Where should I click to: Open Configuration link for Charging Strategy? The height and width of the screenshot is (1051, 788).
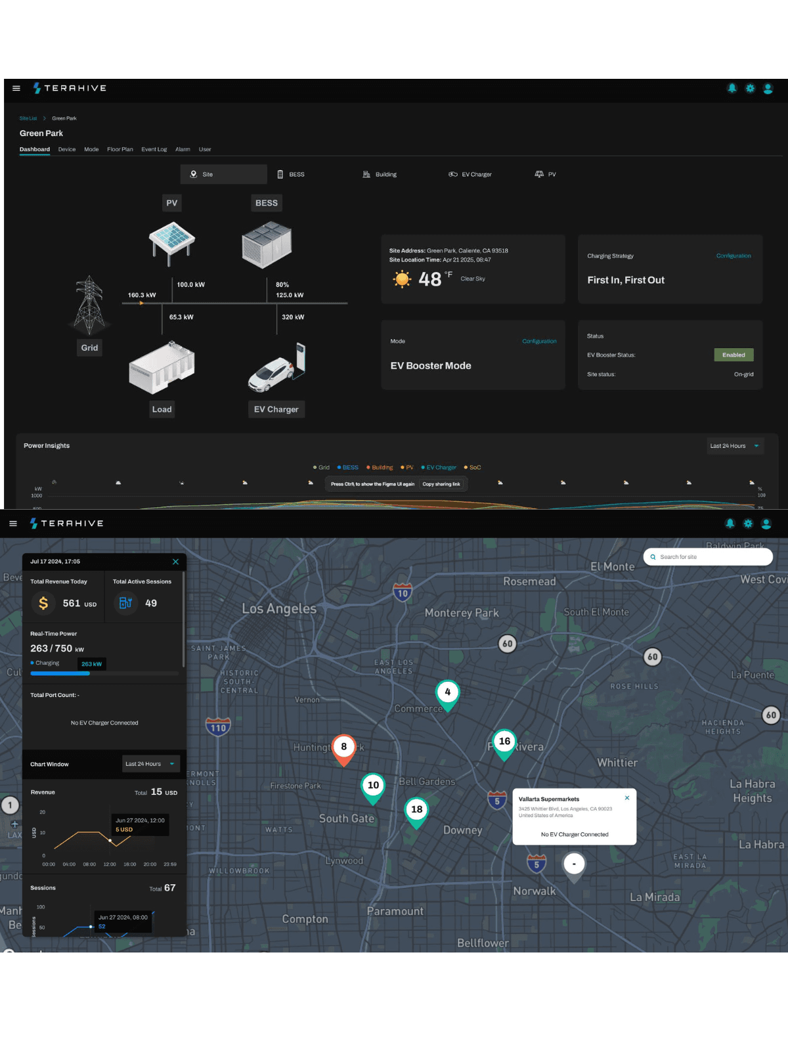[x=733, y=256]
